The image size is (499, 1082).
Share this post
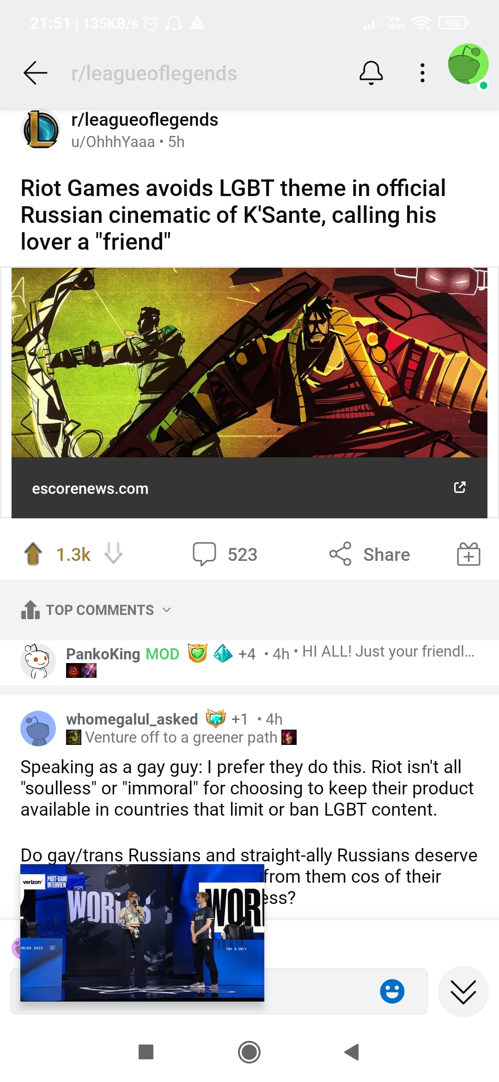click(x=369, y=554)
